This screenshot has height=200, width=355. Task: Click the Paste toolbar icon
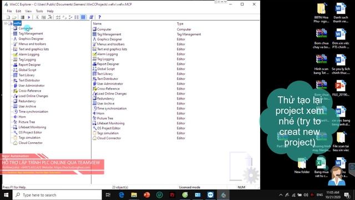pyautogui.click(x=50, y=17)
